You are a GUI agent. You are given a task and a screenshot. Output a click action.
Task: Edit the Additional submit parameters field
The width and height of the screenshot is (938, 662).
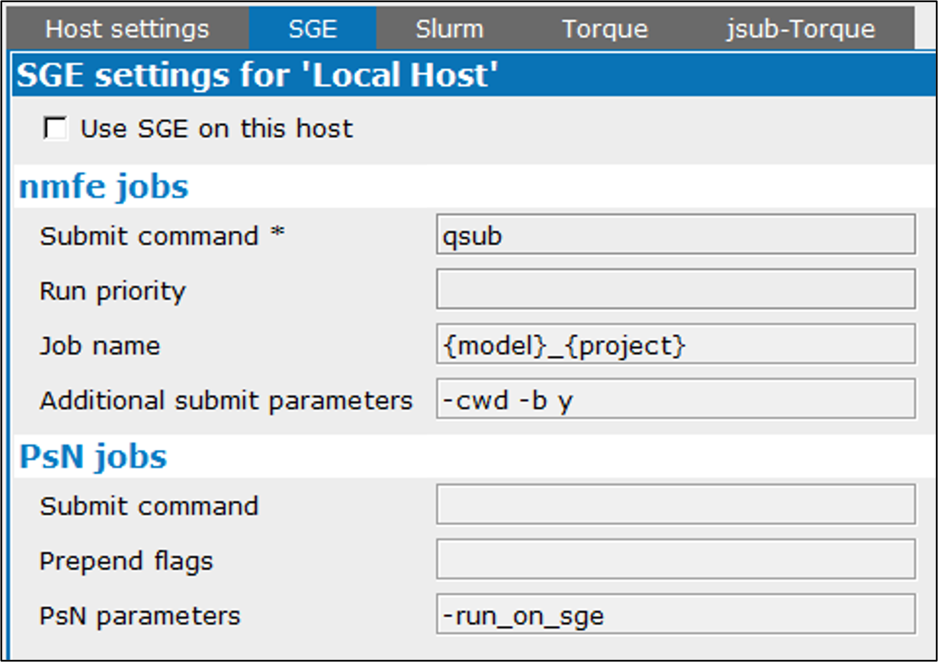click(x=676, y=398)
